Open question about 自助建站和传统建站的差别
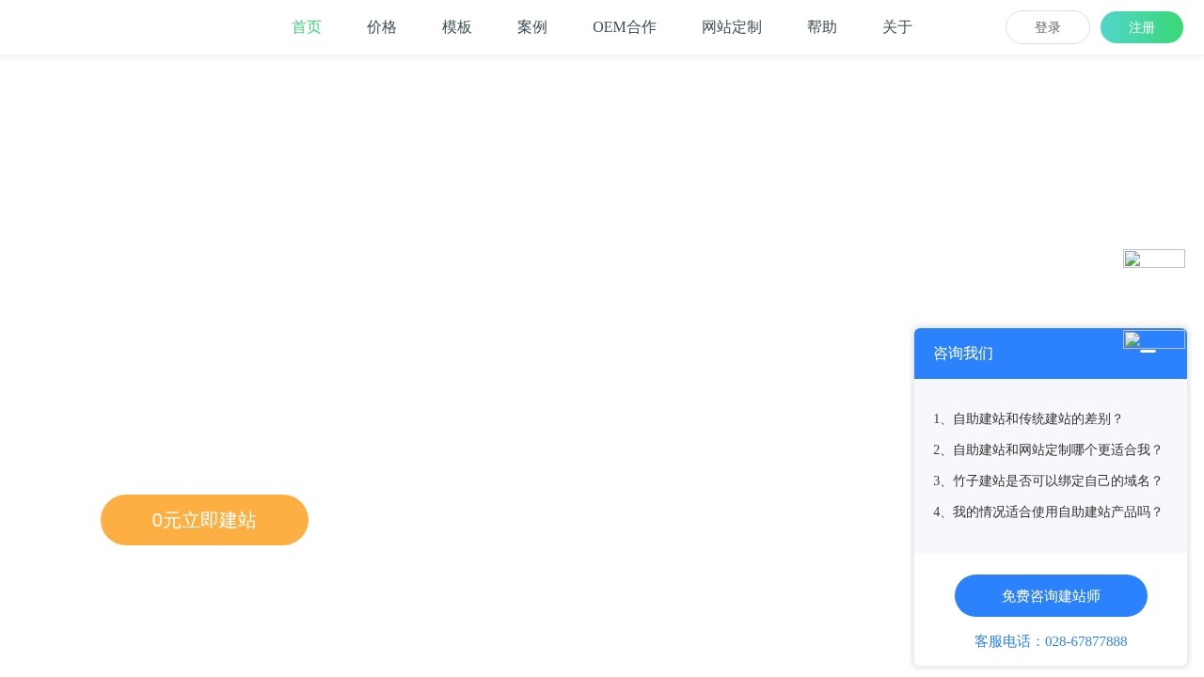Screen dimensions: 1204x677 pos(1028,419)
